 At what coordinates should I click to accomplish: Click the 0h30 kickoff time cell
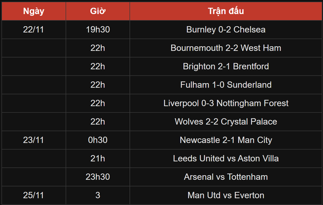pos(97,140)
